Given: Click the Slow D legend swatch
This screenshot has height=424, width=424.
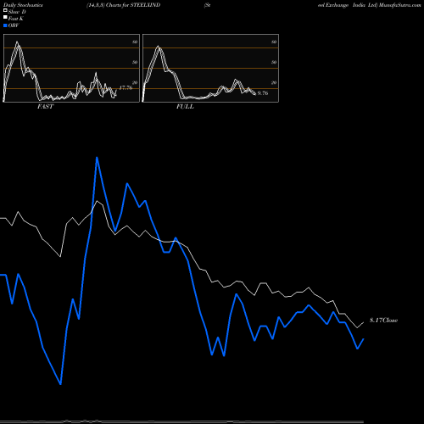Looking at the screenshot, I should [x=5, y=10].
